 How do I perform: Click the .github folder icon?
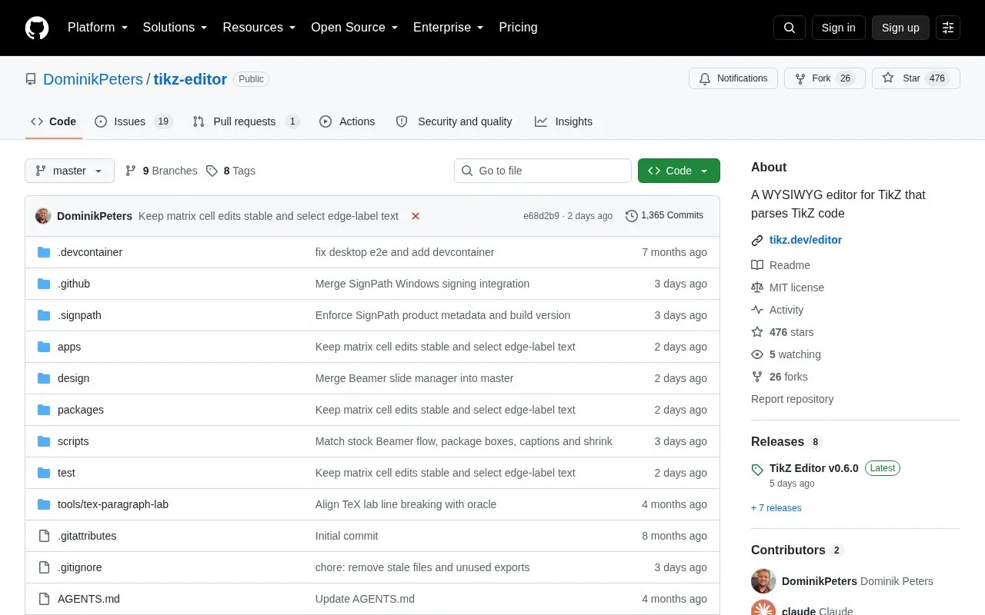coord(44,284)
